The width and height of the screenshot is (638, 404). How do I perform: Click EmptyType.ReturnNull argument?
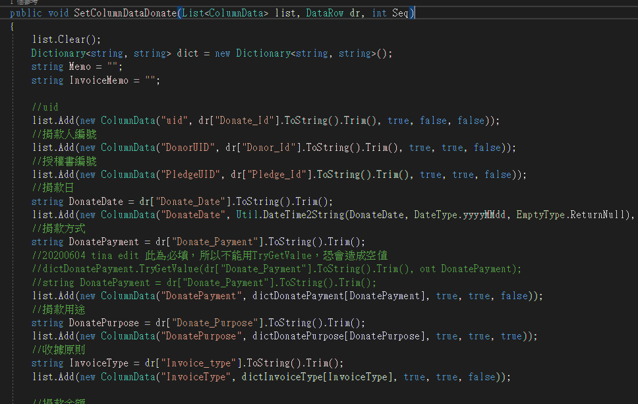(575, 215)
